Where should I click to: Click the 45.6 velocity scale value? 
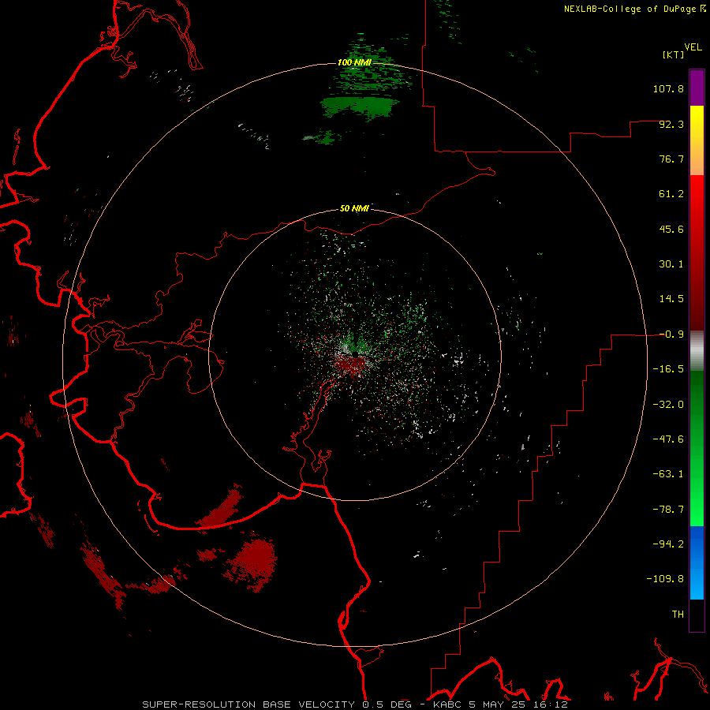pyautogui.click(x=671, y=229)
